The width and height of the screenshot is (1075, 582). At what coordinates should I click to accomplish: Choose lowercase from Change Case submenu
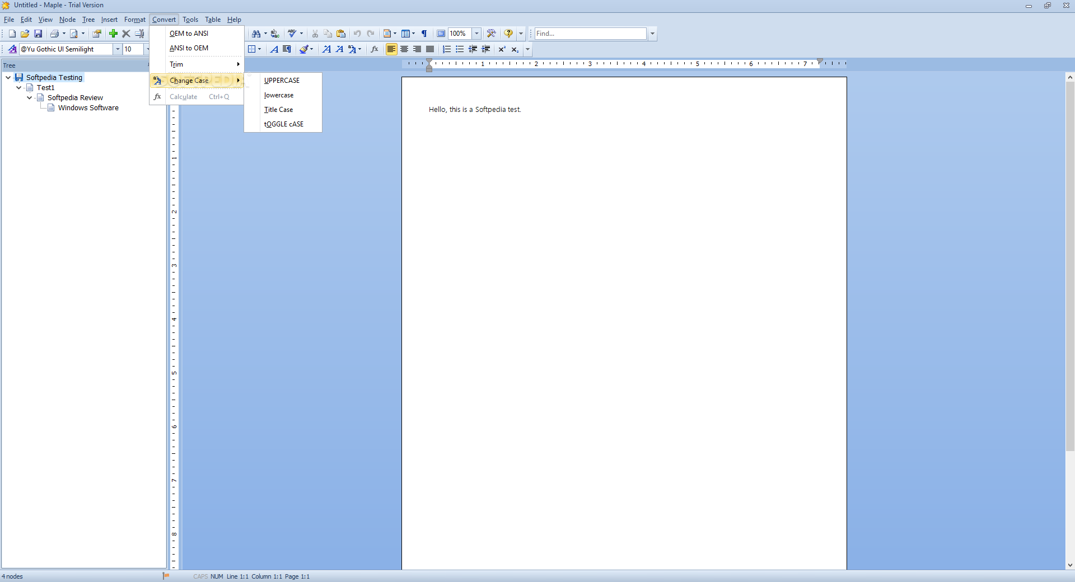[283, 95]
